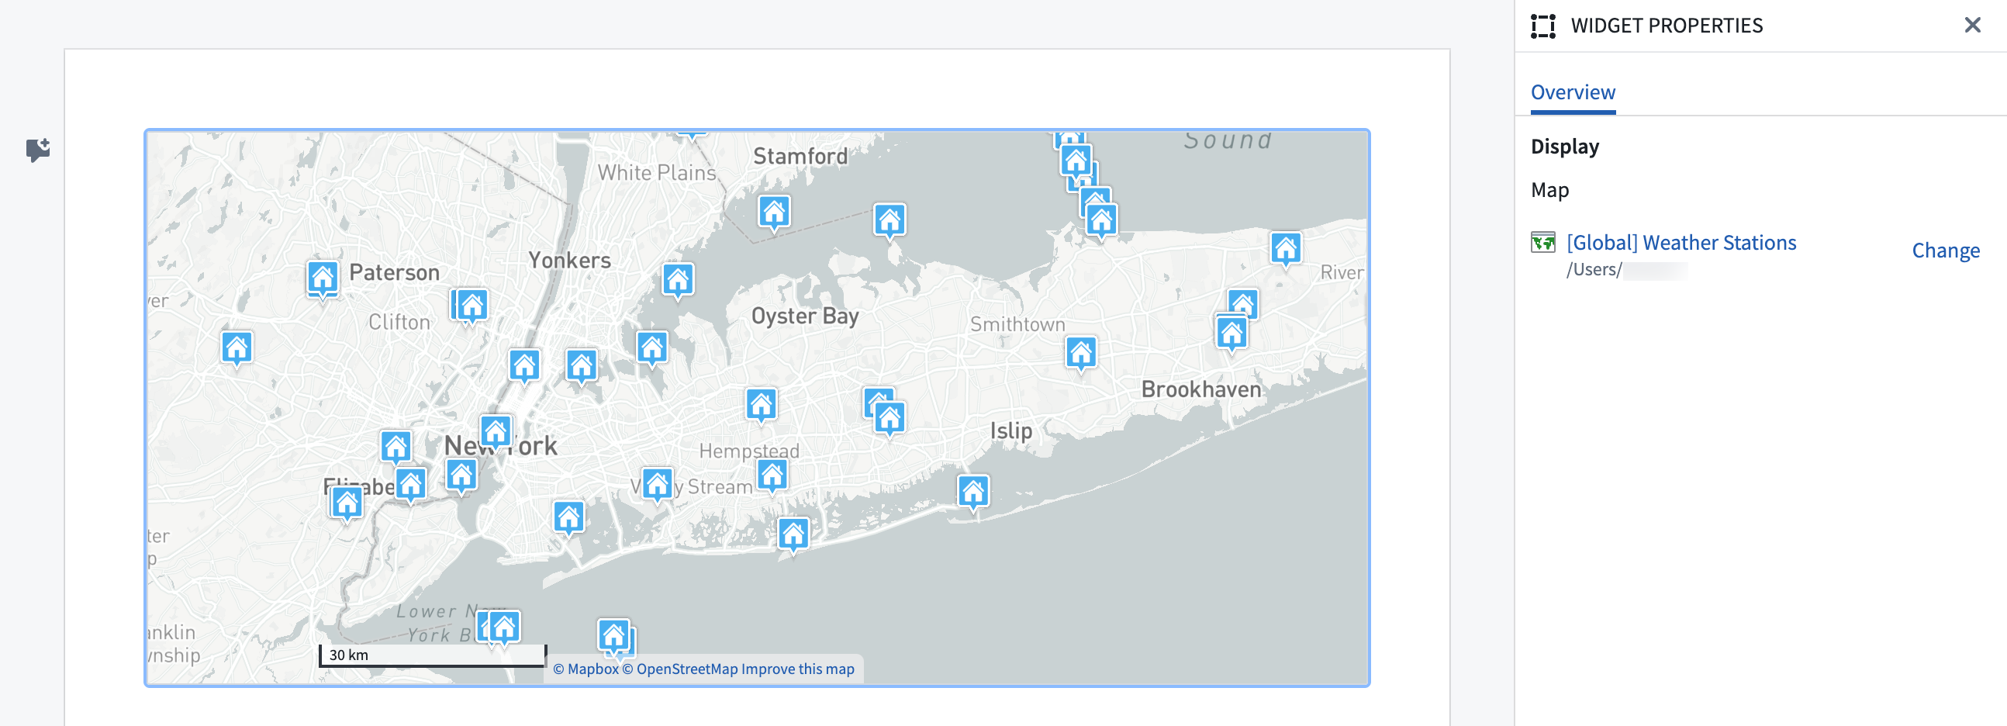
Task: Select the station marker below the Islip label
Action: (972, 493)
